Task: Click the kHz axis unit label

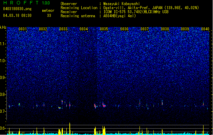Action: (3, 27)
